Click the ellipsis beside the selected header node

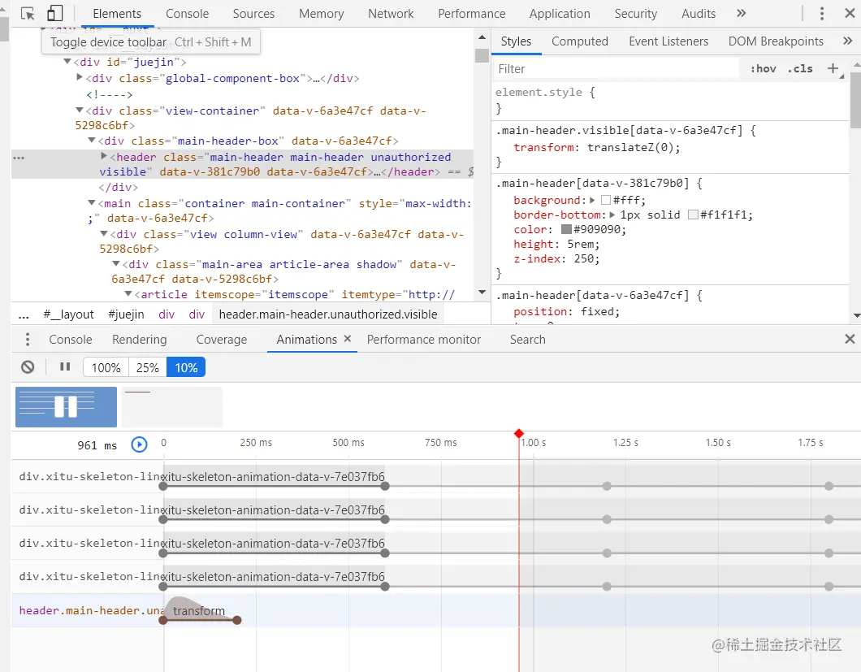(19, 158)
